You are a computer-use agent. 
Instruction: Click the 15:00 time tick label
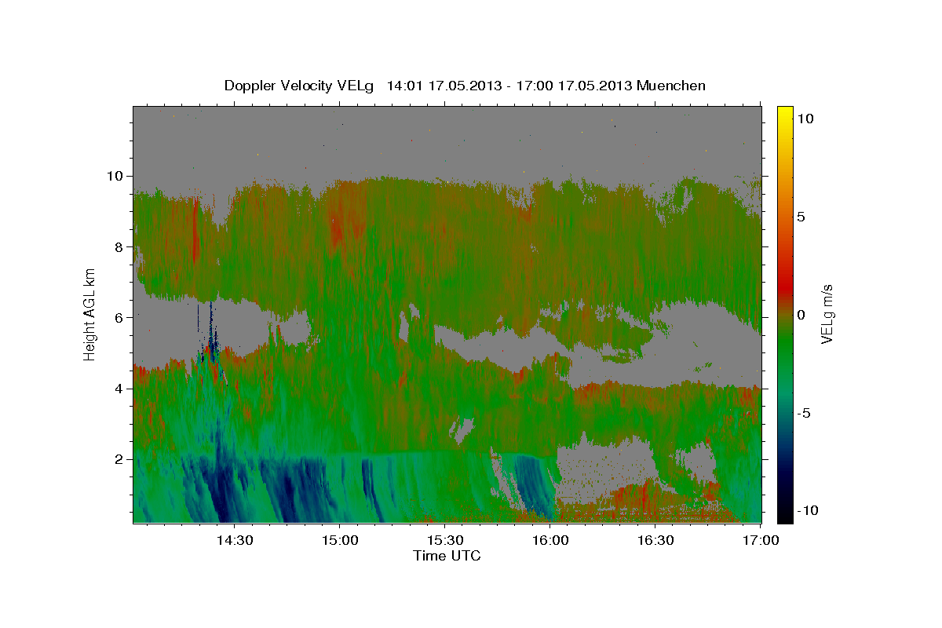pyautogui.click(x=340, y=540)
